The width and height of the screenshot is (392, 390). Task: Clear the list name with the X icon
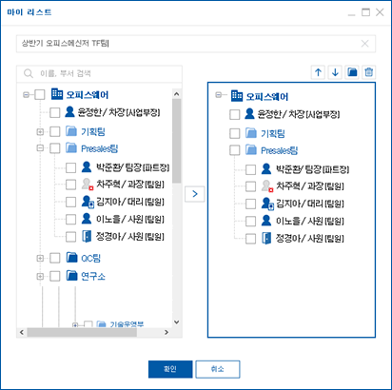[365, 44]
